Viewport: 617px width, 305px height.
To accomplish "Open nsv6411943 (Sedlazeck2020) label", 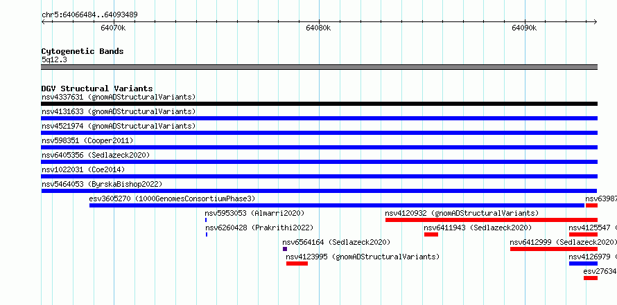I will pyautogui.click(x=478, y=228).
